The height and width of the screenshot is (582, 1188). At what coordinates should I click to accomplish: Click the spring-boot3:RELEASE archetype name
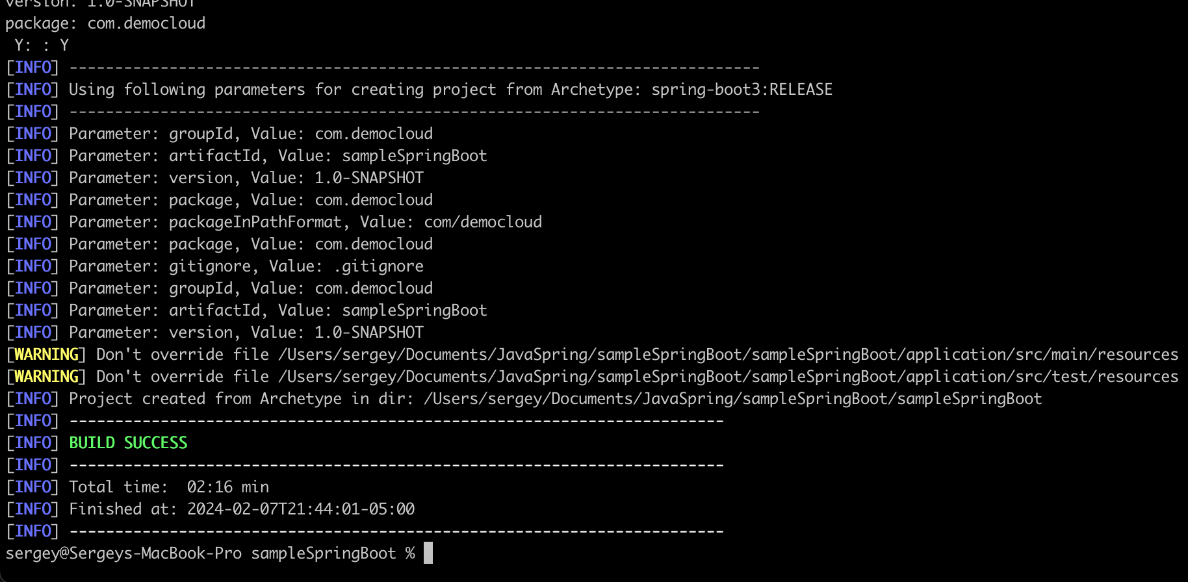tap(742, 90)
